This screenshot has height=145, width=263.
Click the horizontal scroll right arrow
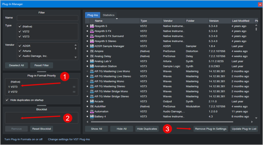pos(252,122)
